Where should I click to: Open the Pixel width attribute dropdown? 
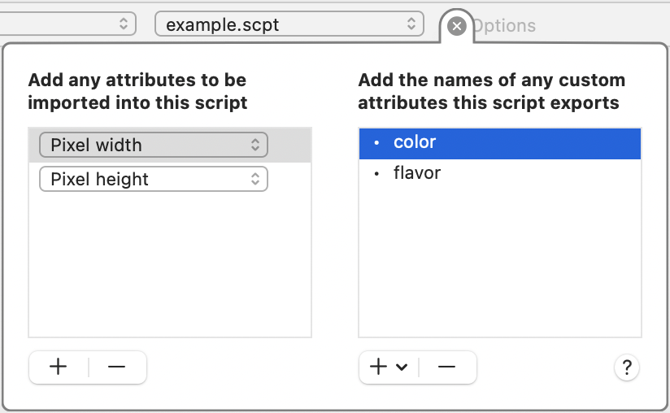(154, 145)
